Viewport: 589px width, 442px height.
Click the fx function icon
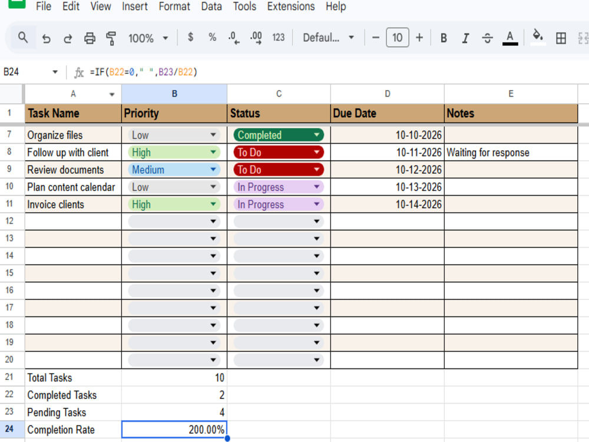[78, 72]
